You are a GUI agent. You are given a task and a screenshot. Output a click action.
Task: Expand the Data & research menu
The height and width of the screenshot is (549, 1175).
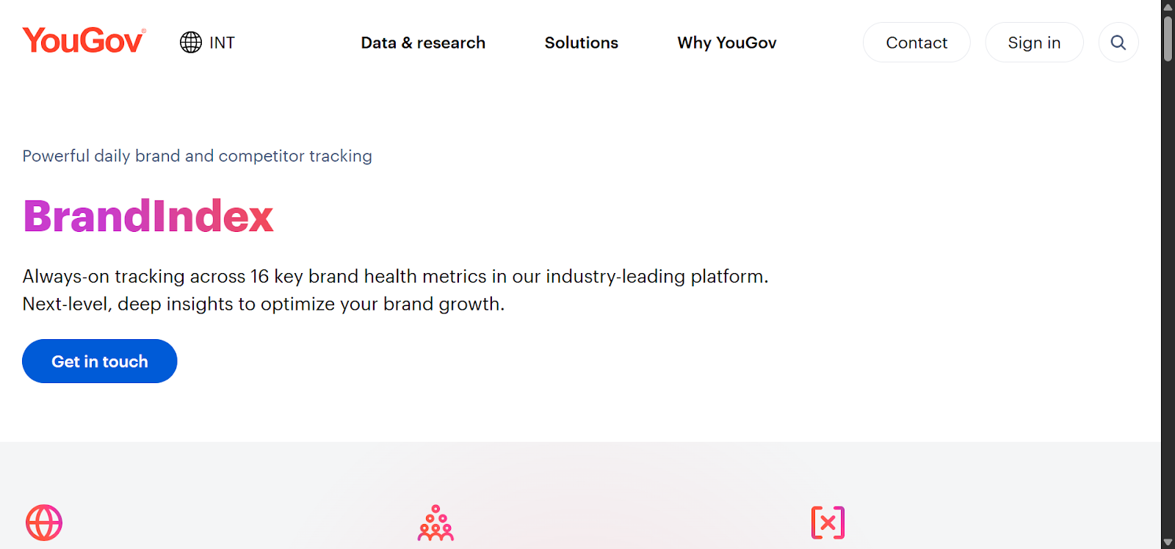pos(422,42)
